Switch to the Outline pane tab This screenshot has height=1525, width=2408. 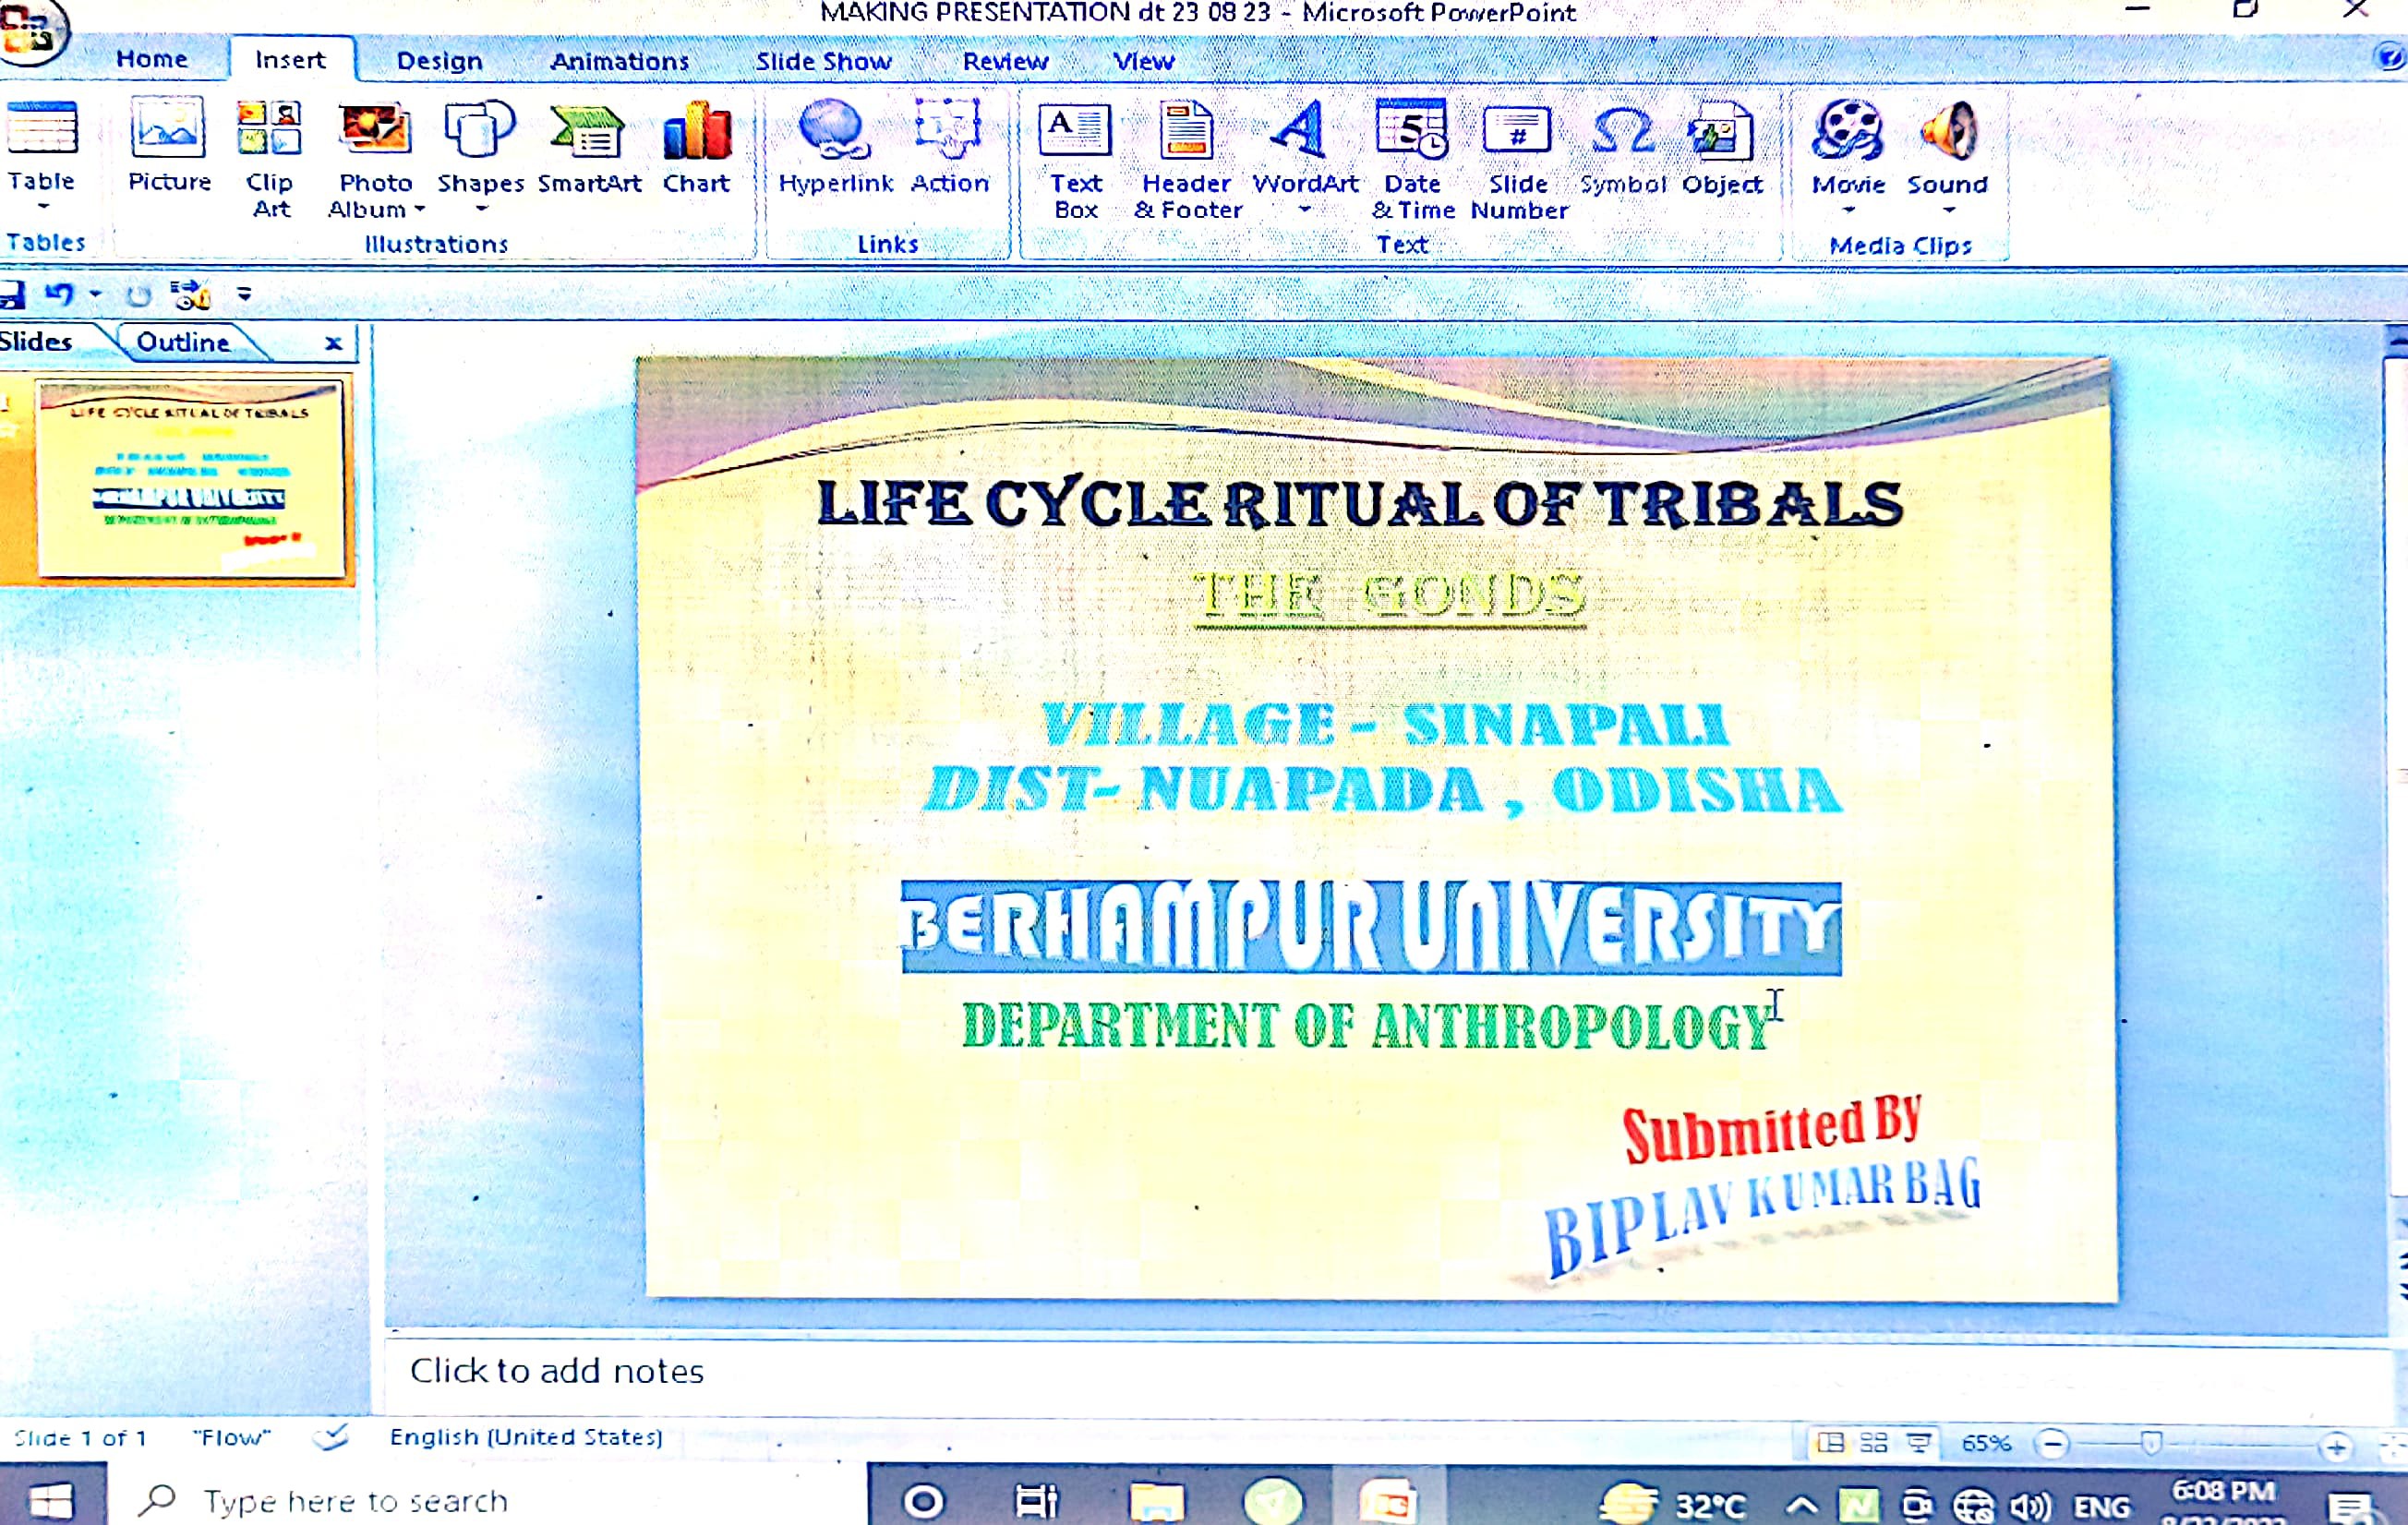[x=183, y=342]
